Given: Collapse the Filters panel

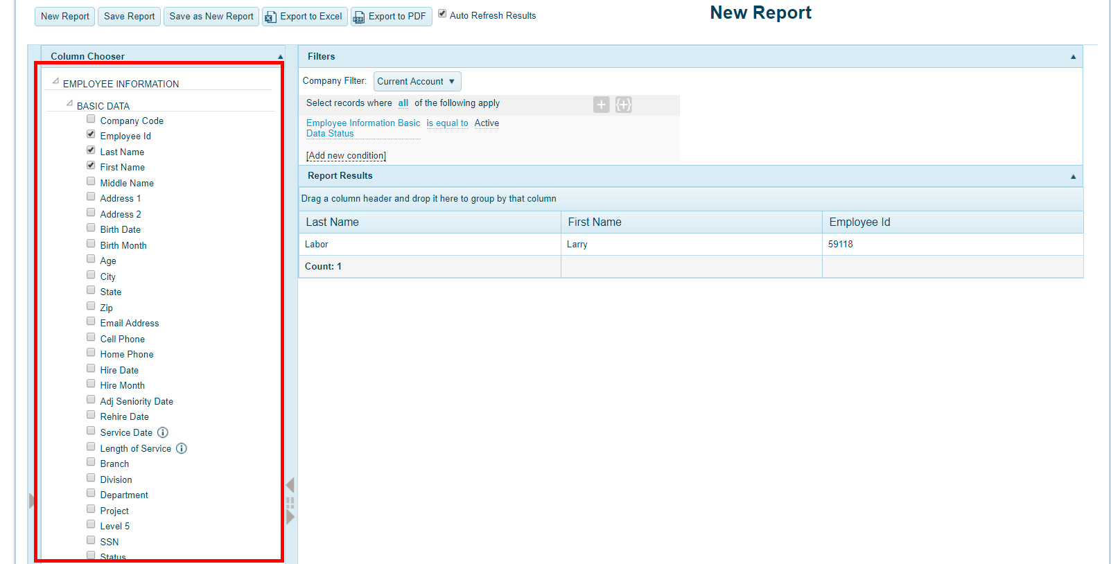Looking at the screenshot, I should [x=1073, y=57].
